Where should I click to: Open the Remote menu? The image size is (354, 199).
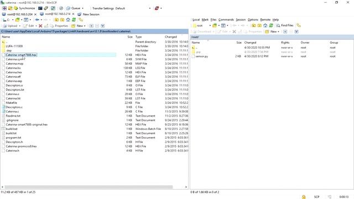(x=265, y=20)
